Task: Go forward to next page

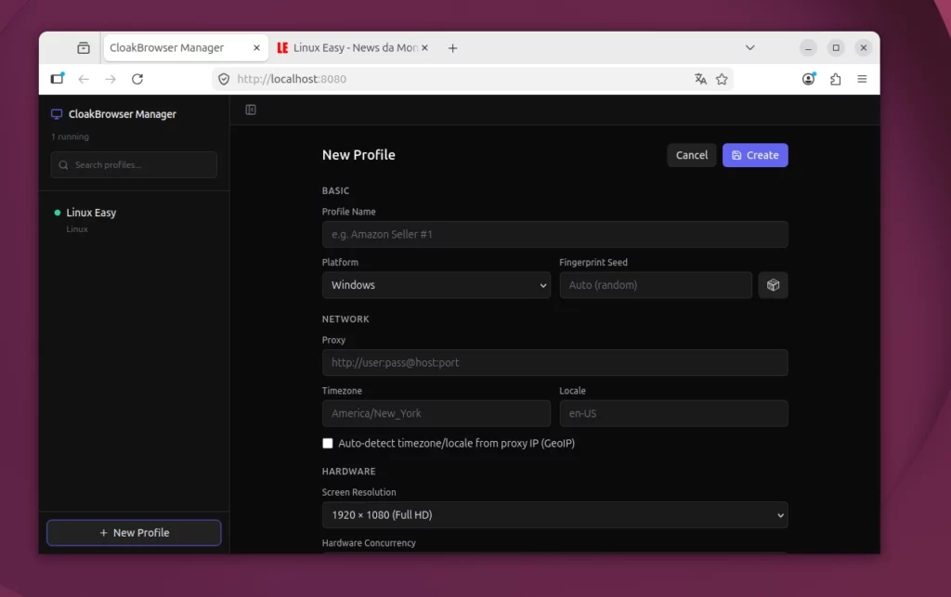Action: tap(111, 79)
